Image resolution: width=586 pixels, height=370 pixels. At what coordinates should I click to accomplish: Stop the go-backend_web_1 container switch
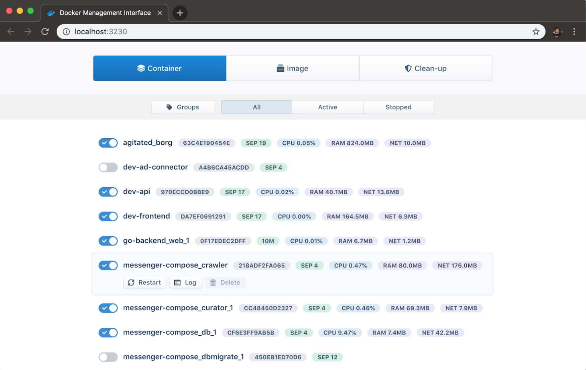pos(108,241)
